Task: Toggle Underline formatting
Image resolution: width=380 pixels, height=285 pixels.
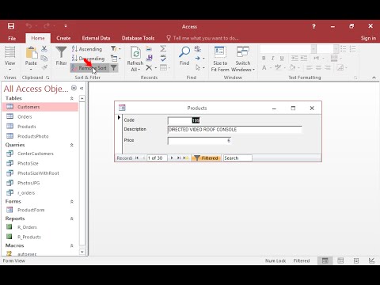Action: (x=282, y=59)
